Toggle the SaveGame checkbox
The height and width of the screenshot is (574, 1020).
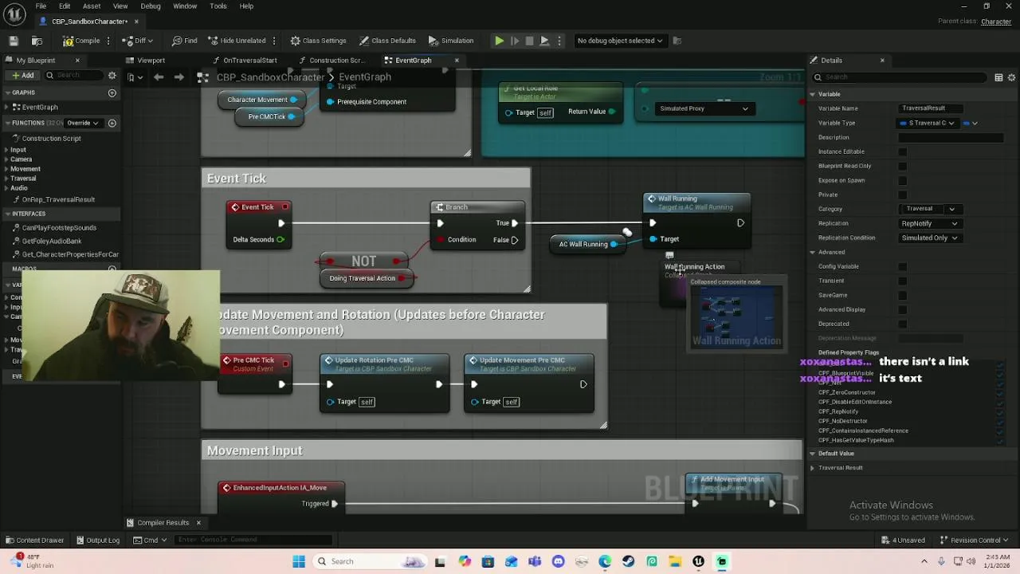point(903,295)
